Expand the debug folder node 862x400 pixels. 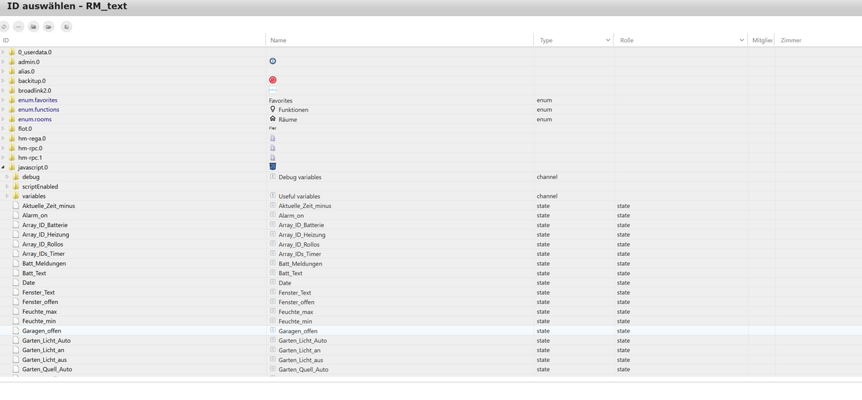tap(7, 176)
